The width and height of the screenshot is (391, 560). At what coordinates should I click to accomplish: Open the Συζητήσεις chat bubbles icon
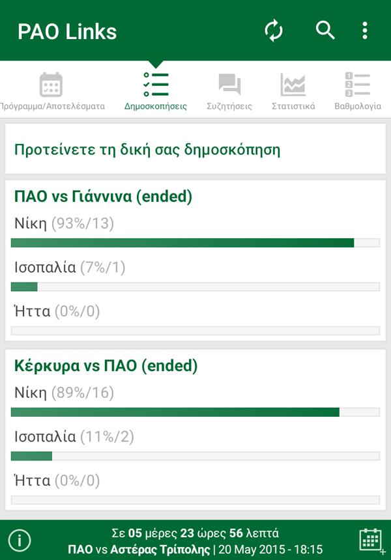[x=229, y=84]
